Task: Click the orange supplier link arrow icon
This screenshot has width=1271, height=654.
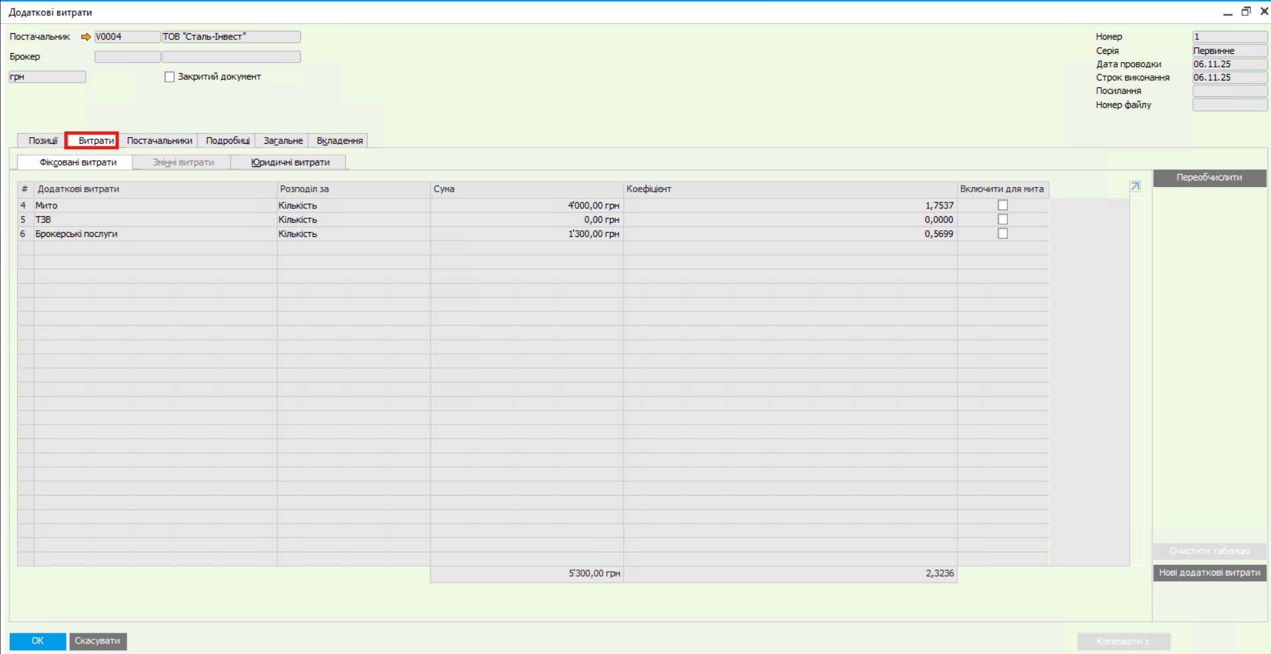Action: coord(86,37)
